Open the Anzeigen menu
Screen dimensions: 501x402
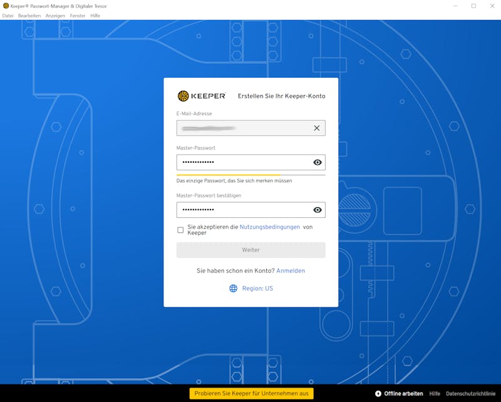pyautogui.click(x=55, y=16)
